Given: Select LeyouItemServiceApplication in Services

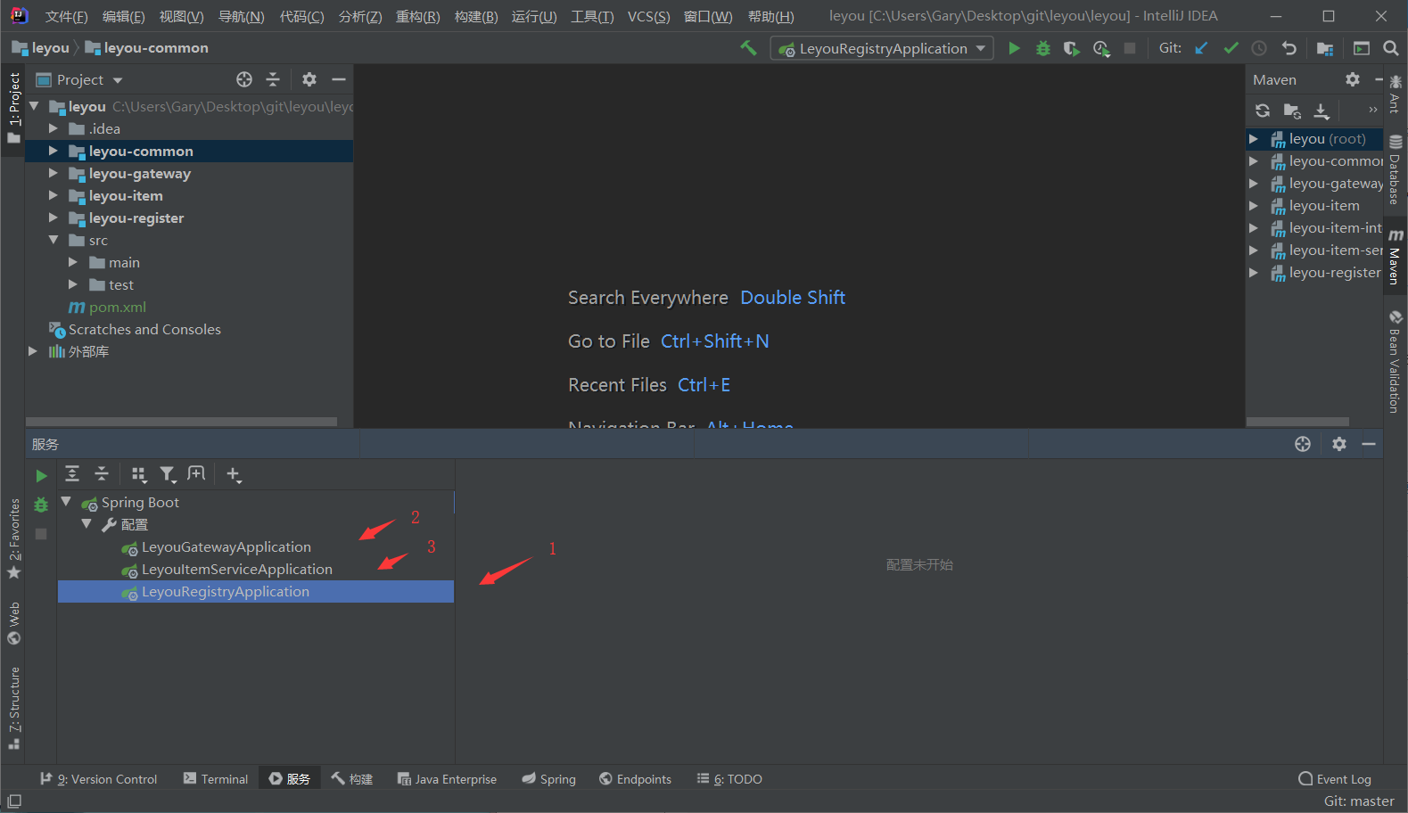Looking at the screenshot, I should pos(236,569).
